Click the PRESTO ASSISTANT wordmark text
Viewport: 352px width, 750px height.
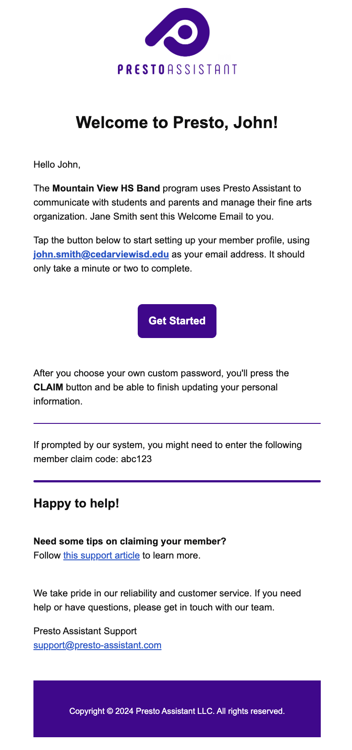(x=177, y=70)
